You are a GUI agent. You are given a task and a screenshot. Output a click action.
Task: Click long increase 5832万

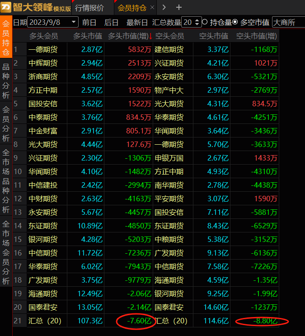(x=140, y=49)
